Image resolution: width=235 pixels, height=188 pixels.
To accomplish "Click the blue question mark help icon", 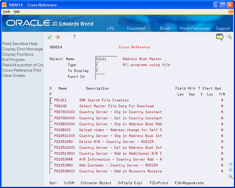I will pos(74,37).
